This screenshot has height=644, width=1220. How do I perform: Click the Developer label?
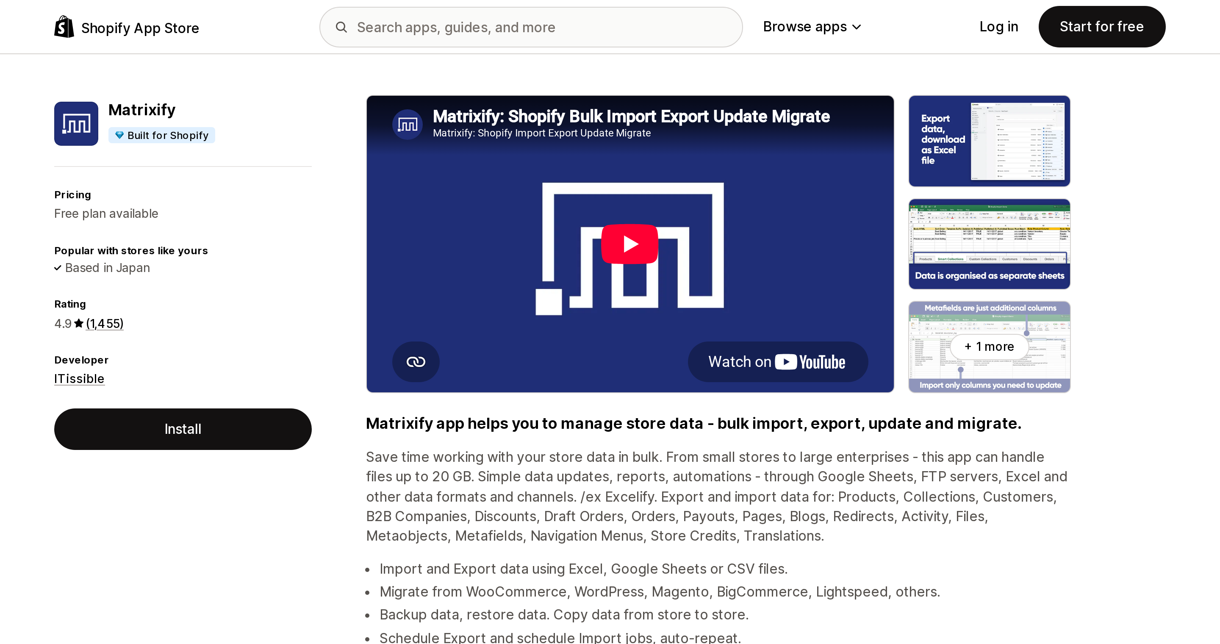pyautogui.click(x=81, y=360)
